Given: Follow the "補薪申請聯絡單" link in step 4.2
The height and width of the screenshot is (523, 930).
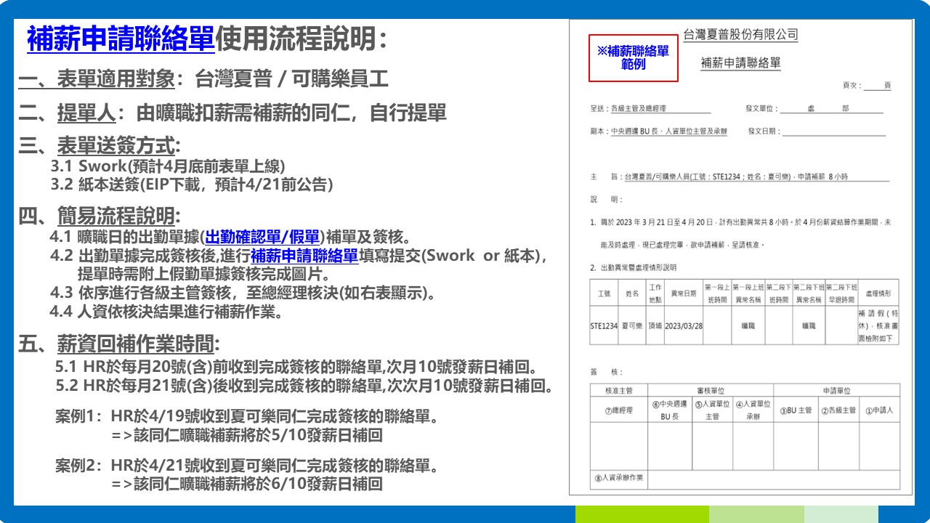Looking at the screenshot, I should point(304,256).
